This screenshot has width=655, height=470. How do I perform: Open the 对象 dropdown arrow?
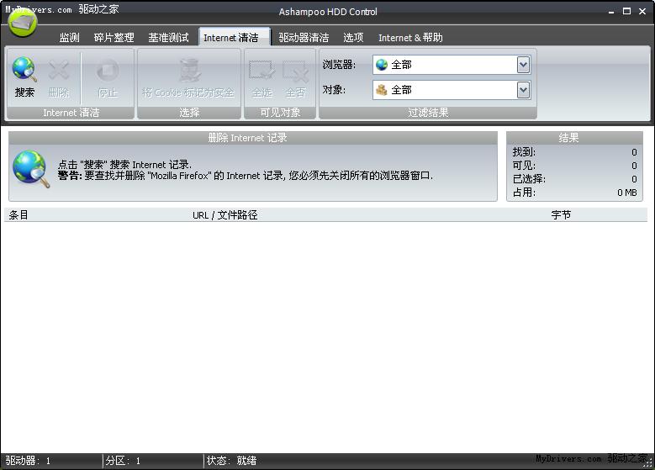[523, 90]
